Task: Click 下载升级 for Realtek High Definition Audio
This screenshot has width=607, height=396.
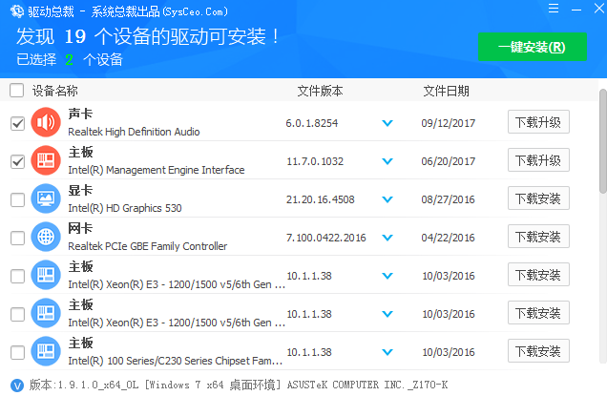Action: click(x=538, y=122)
